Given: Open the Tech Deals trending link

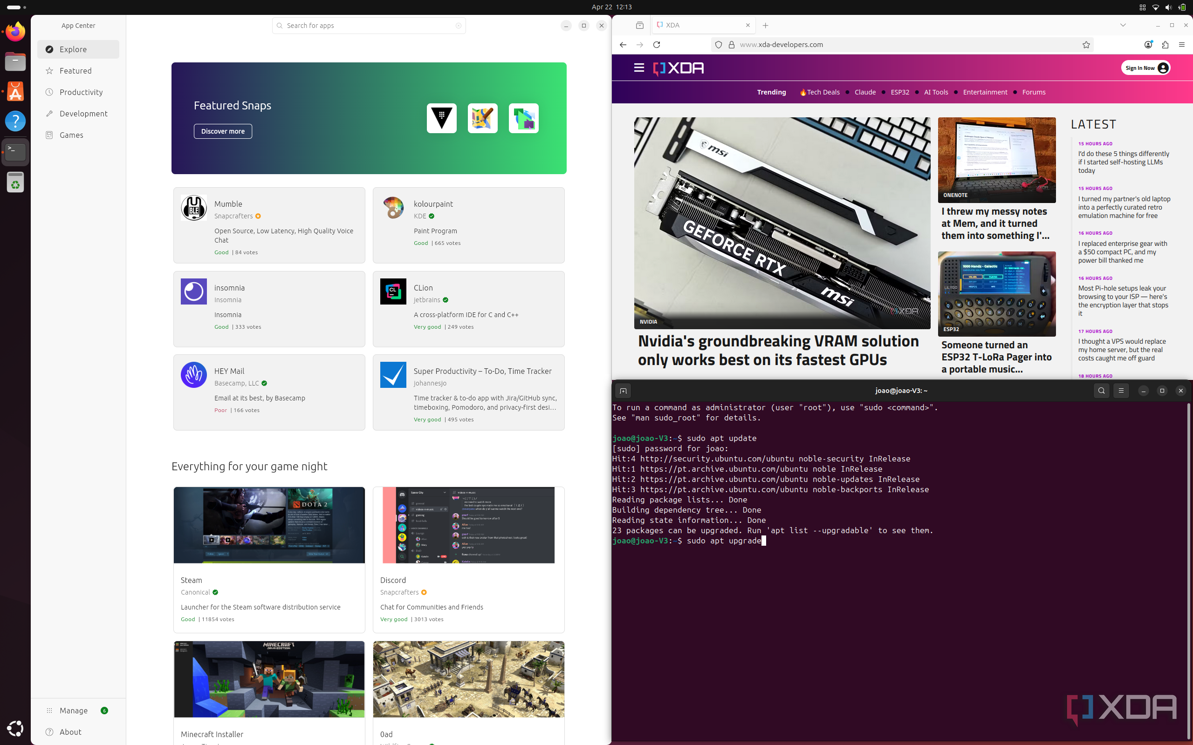Looking at the screenshot, I should [x=819, y=92].
